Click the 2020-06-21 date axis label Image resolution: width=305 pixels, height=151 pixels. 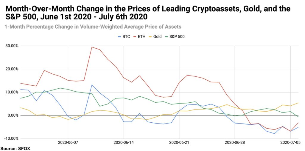point(179,143)
